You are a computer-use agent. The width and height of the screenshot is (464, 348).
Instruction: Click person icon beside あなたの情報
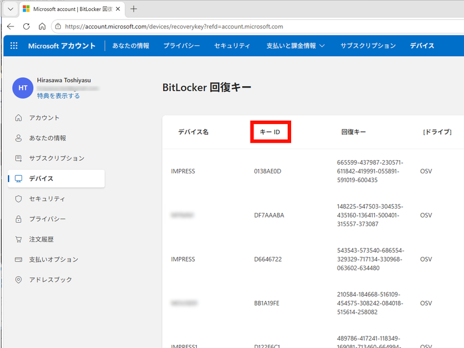point(19,138)
